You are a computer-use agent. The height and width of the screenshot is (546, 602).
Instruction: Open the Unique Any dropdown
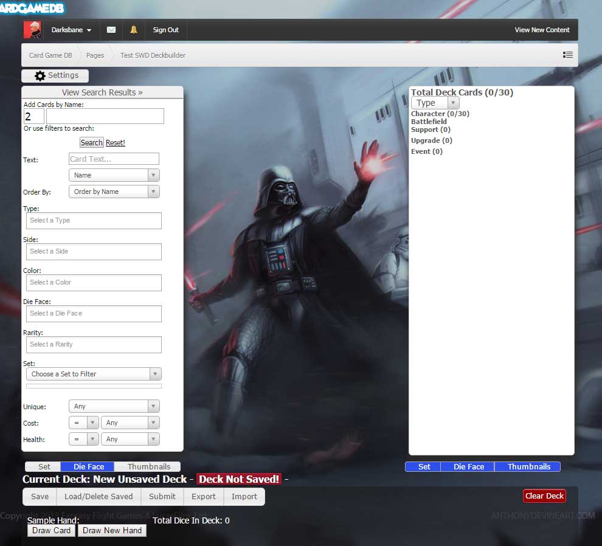[x=114, y=406]
